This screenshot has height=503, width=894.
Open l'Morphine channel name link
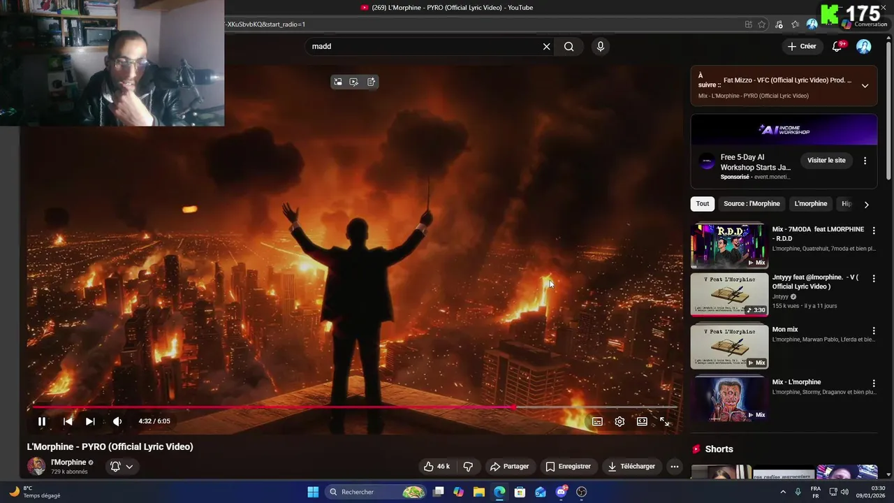coord(68,462)
